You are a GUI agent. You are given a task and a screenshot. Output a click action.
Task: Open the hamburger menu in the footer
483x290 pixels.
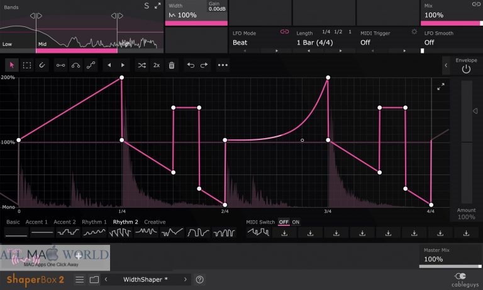[x=79, y=279]
